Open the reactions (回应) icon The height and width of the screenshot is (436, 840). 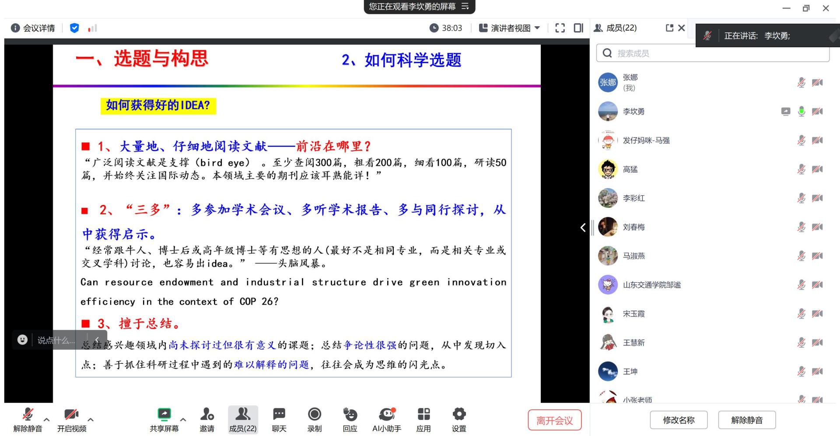[x=350, y=415]
